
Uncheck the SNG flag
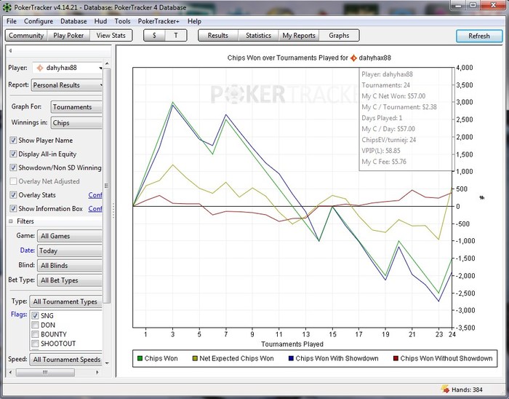click(x=35, y=315)
